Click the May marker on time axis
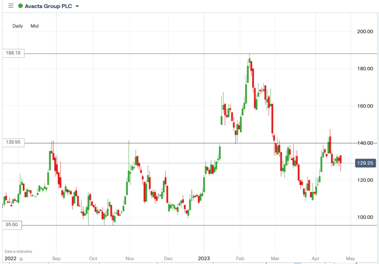 coord(350,258)
